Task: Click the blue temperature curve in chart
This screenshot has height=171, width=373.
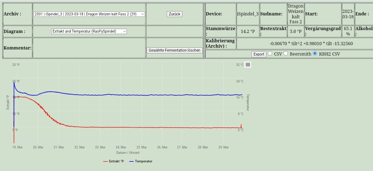Action: click(x=143, y=95)
